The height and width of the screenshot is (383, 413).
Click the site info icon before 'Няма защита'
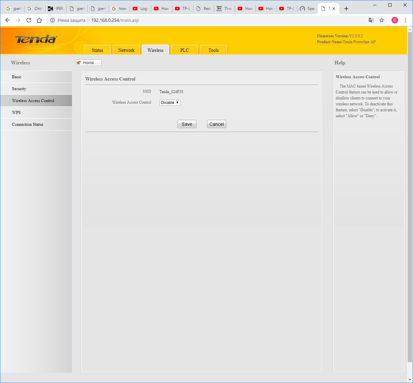52,20
